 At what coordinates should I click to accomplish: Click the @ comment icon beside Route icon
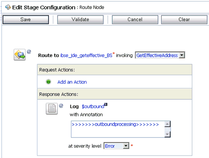(x=29, y=52)
